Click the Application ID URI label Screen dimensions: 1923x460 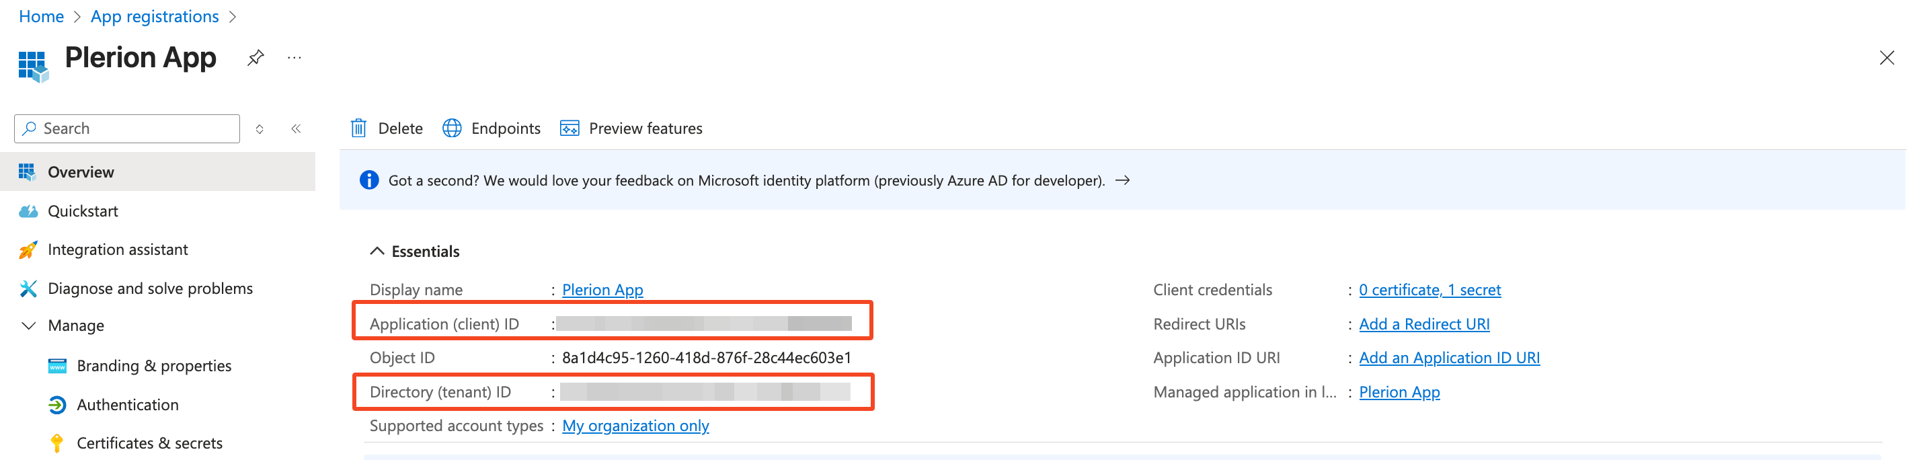1216,358
